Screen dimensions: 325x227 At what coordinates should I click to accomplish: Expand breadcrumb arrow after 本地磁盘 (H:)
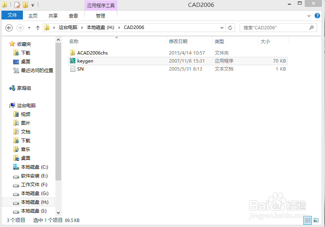click(x=119, y=28)
